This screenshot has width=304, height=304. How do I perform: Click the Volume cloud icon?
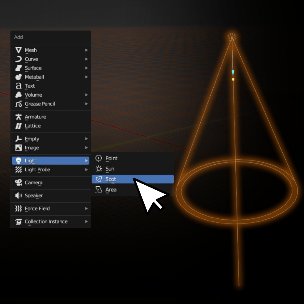pos(18,95)
